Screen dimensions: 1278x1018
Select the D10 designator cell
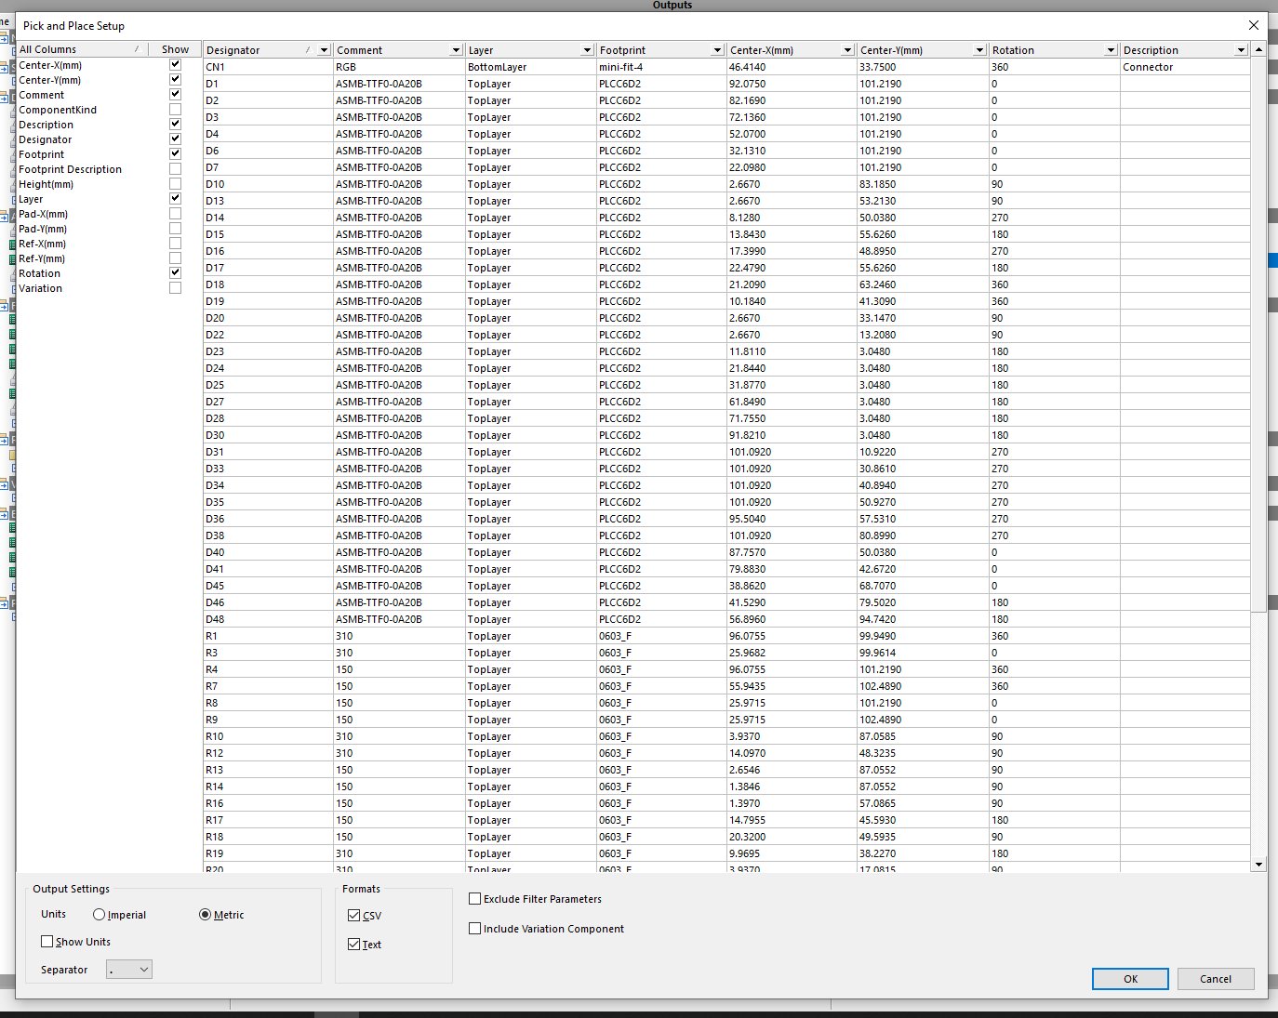pos(268,184)
